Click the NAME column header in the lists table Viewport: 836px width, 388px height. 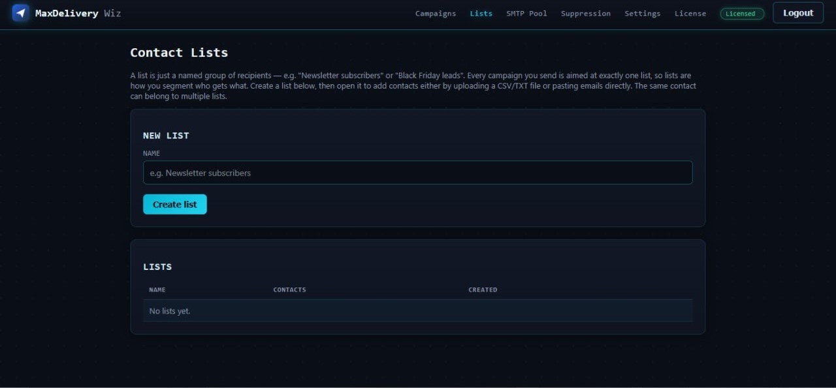click(157, 290)
